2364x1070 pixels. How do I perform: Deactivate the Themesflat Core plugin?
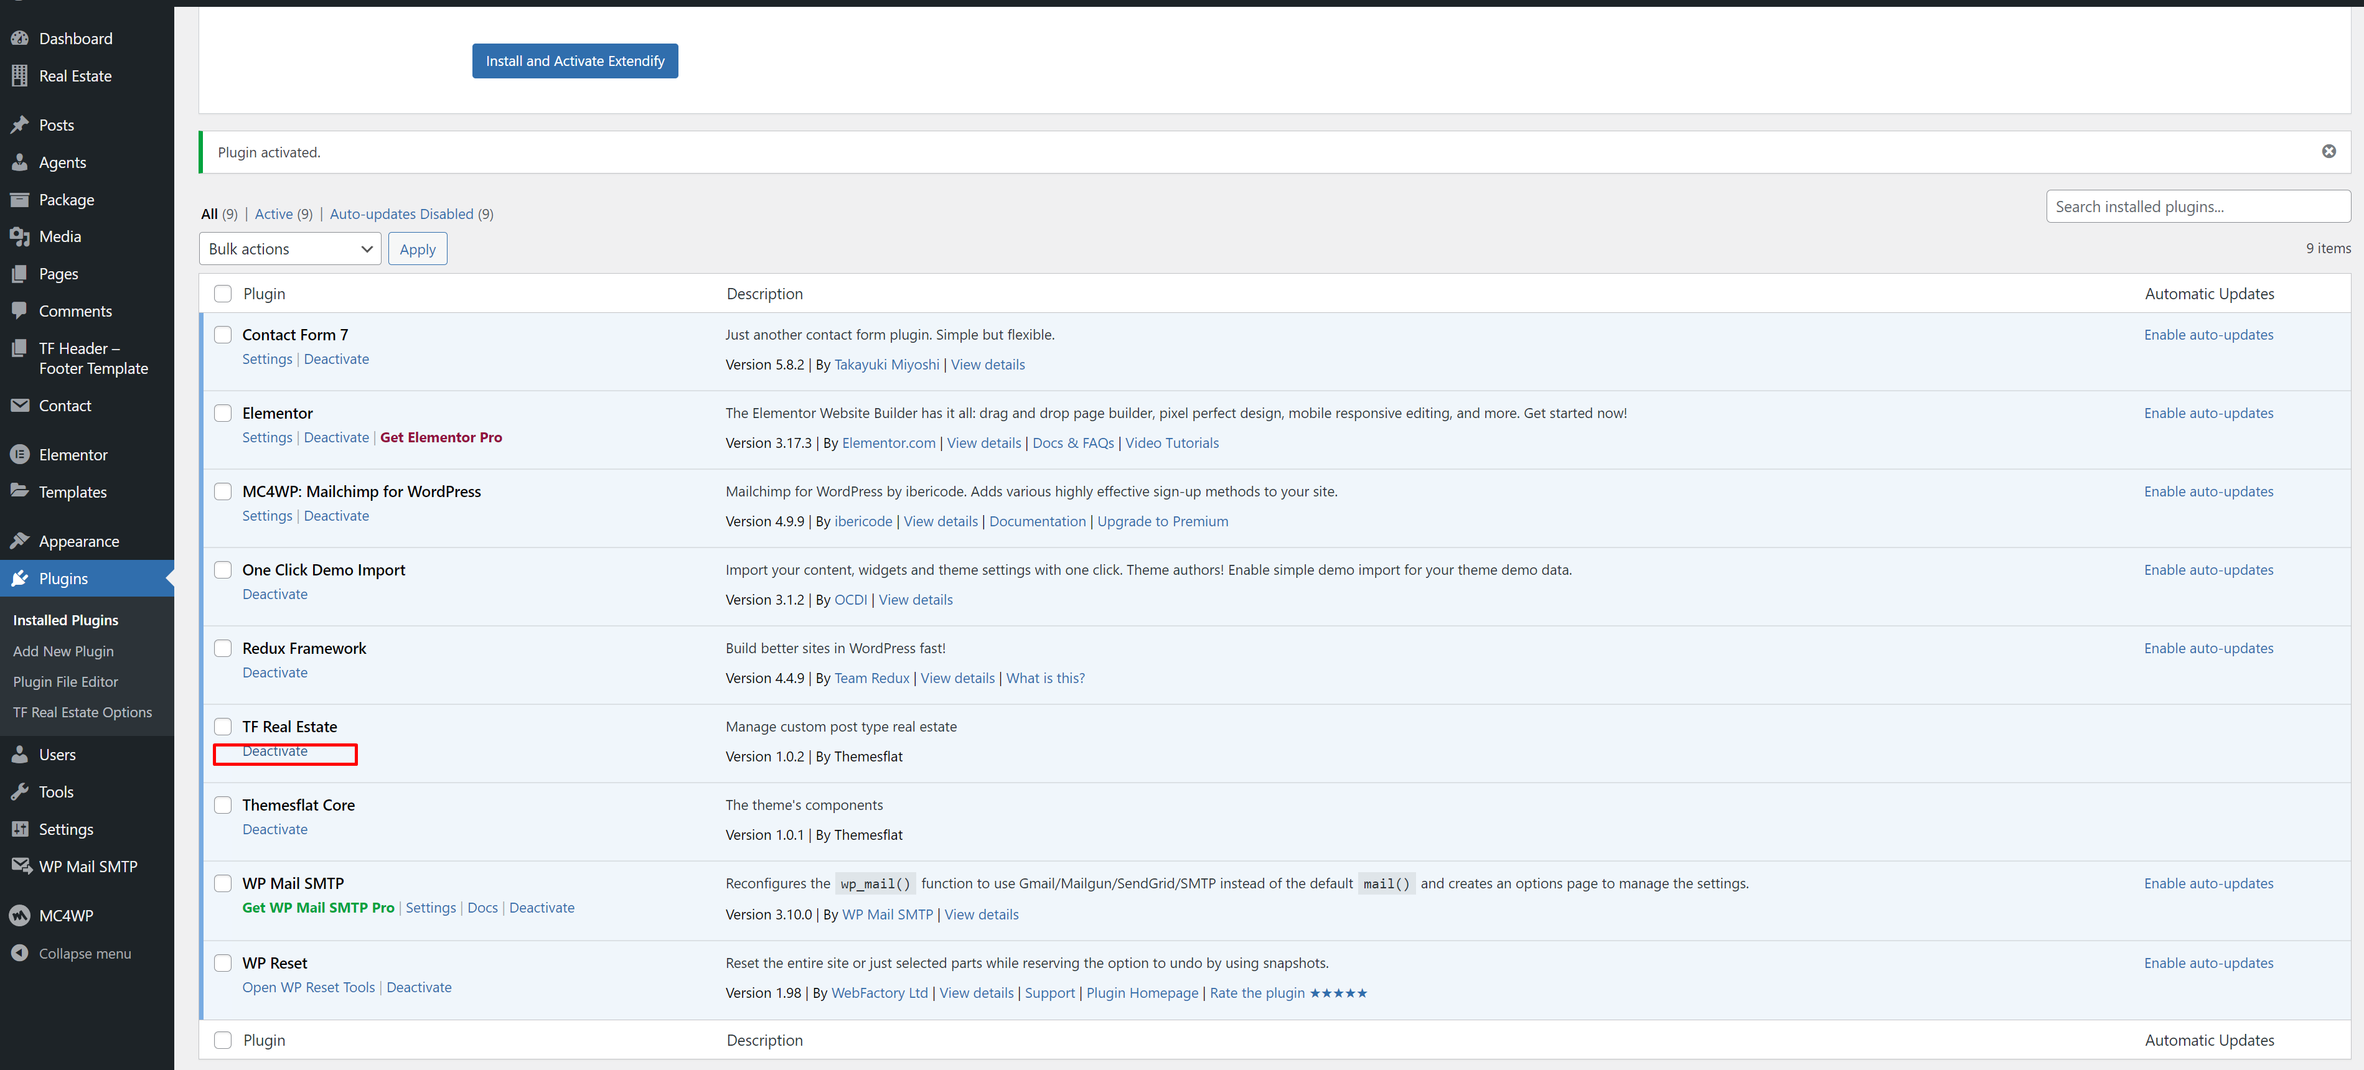click(x=274, y=830)
